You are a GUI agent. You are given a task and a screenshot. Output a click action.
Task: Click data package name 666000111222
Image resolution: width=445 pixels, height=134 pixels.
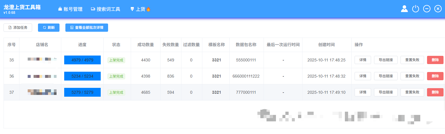(246, 76)
